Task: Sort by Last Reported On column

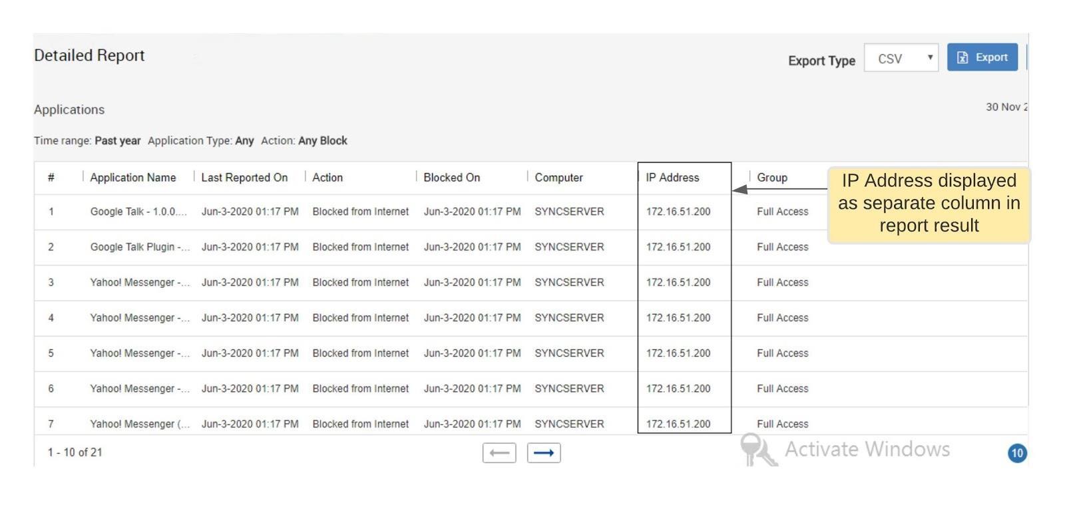Action: click(244, 178)
